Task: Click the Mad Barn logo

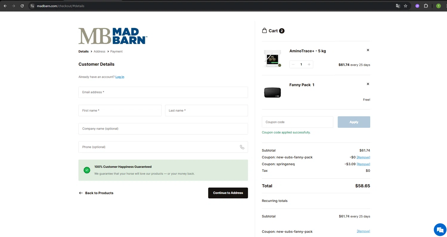Action: pyautogui.click(x=113, y=36)
